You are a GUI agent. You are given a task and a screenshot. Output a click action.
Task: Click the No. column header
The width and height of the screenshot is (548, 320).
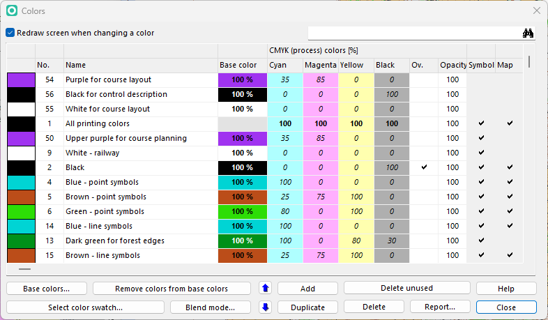[50, 65]
